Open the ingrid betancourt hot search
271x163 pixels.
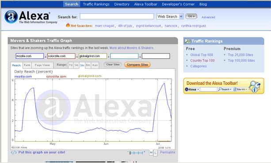click(x=148, y=26)
